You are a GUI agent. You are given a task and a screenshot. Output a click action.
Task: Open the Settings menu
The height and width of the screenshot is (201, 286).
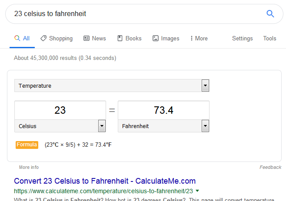(242, 38)
